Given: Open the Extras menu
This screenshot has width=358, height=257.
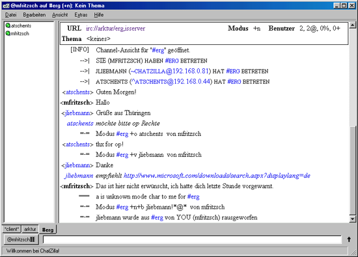Looking at the screenshot, I should pyautogui.click(x=81, y=15).
